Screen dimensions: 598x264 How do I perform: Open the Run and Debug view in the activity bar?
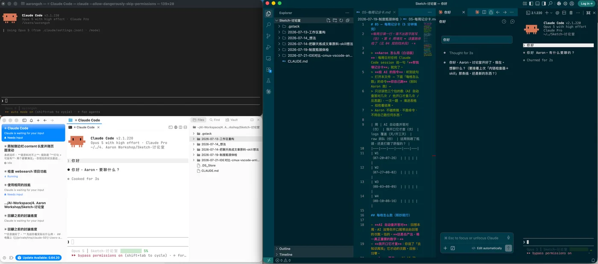click(268, 47)
